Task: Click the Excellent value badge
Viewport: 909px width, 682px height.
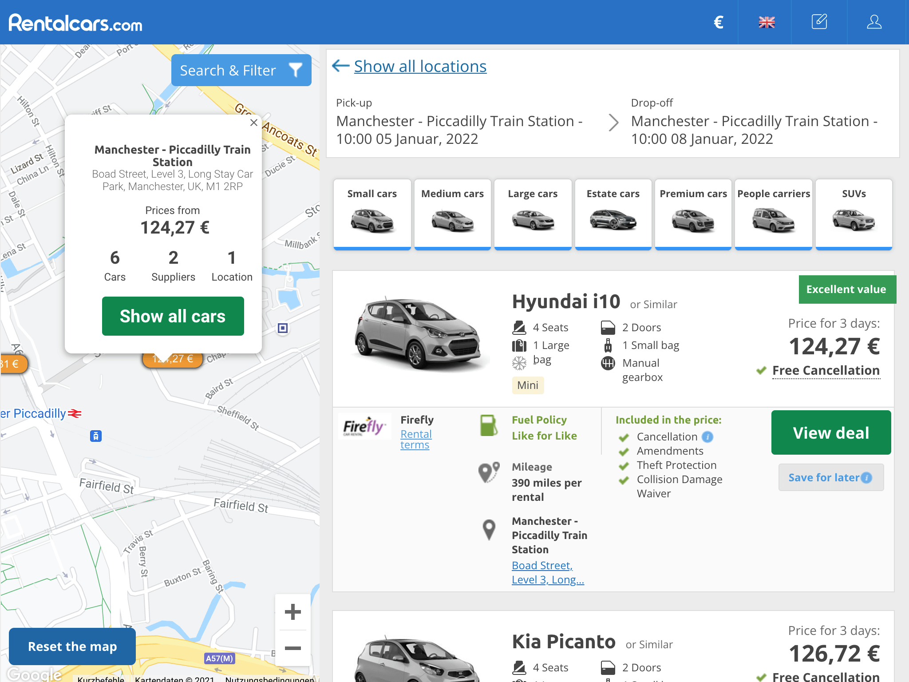Action: click(847, 289)
